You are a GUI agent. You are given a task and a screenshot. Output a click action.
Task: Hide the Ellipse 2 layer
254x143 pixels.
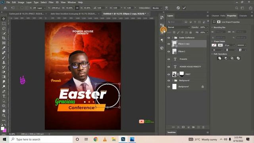pos(169,51)
